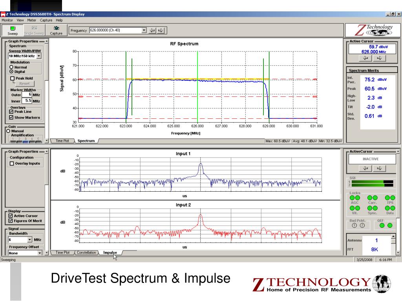Toggle the Active Cursor display checkbox

point(11,216)
